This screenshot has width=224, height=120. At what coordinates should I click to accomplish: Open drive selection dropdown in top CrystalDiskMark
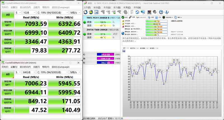point(53,13)
